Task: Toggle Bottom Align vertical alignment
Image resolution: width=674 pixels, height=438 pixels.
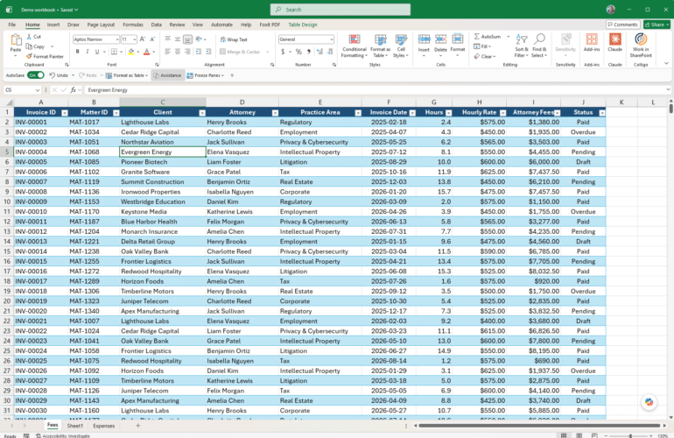Action: (187, 39)
